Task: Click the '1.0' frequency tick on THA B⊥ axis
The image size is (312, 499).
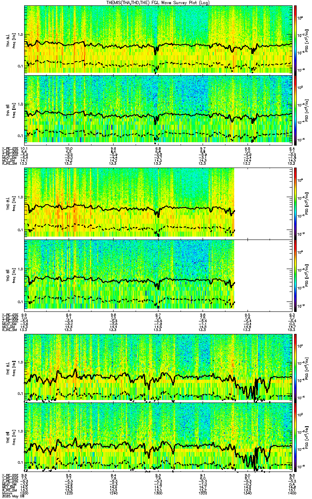Action: [21, 35]
